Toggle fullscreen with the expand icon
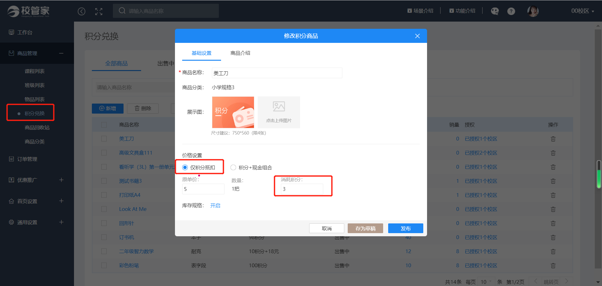The width and height of the screenshot is (602, 286). click(x=99, y=12)
